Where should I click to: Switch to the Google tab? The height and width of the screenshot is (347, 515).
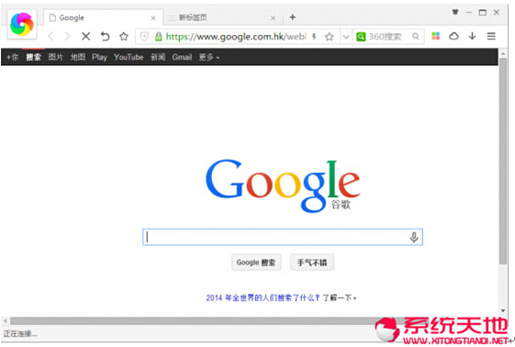[103, 17]
